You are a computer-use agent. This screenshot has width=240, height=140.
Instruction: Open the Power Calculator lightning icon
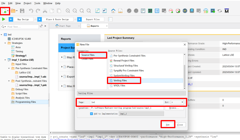point(185,11)
